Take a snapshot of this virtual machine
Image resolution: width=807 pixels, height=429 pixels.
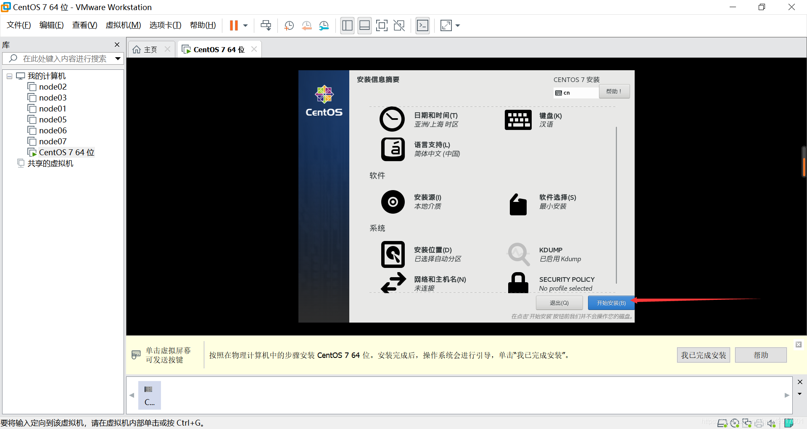click(289, 26)
